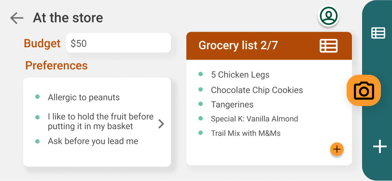Open the user profile avatar icon

[x=328, y=16]
